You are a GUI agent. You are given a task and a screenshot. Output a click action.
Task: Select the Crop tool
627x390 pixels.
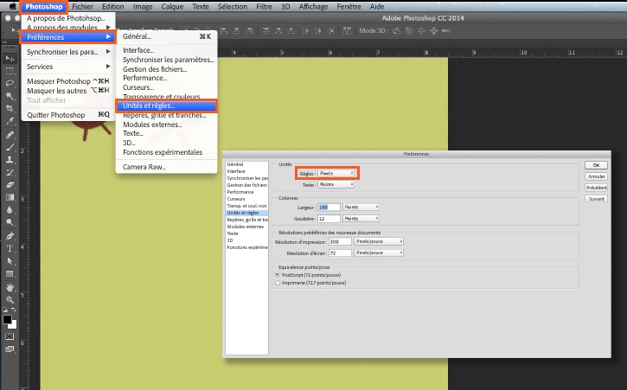click(x=10, y=108)
